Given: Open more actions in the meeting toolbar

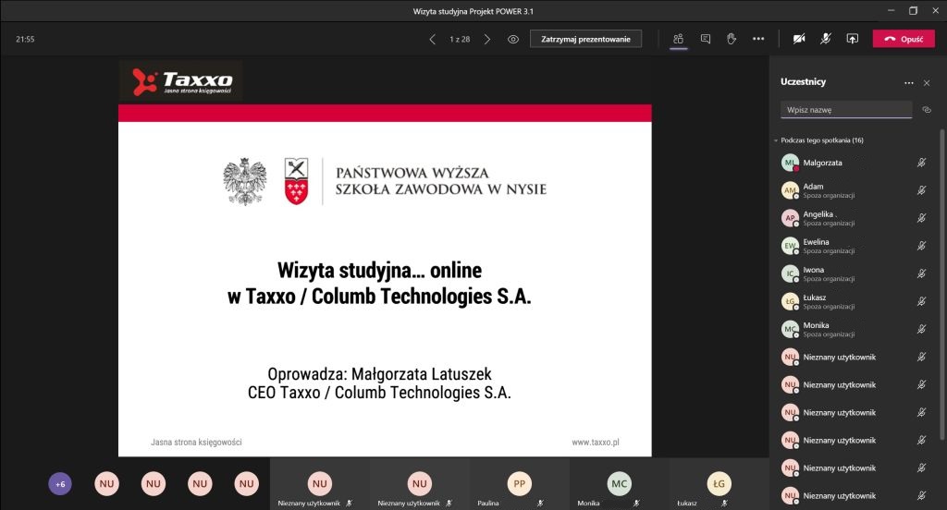Looking at the screenshot, I should [758, 39].
